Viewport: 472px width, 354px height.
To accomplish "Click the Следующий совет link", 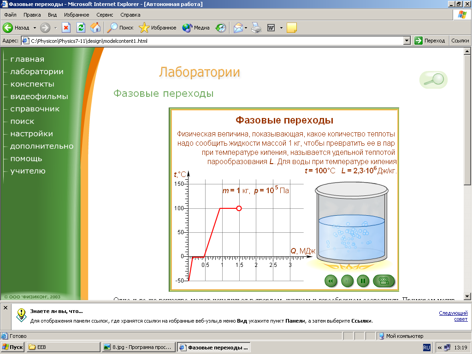I will click(x=453, y=316).
